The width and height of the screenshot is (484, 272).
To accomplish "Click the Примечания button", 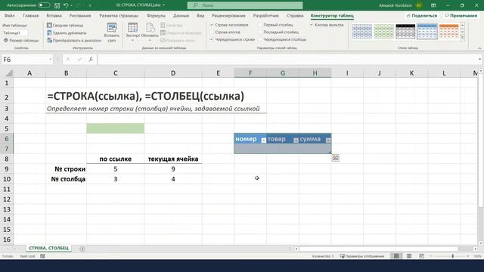I will 461,15.
